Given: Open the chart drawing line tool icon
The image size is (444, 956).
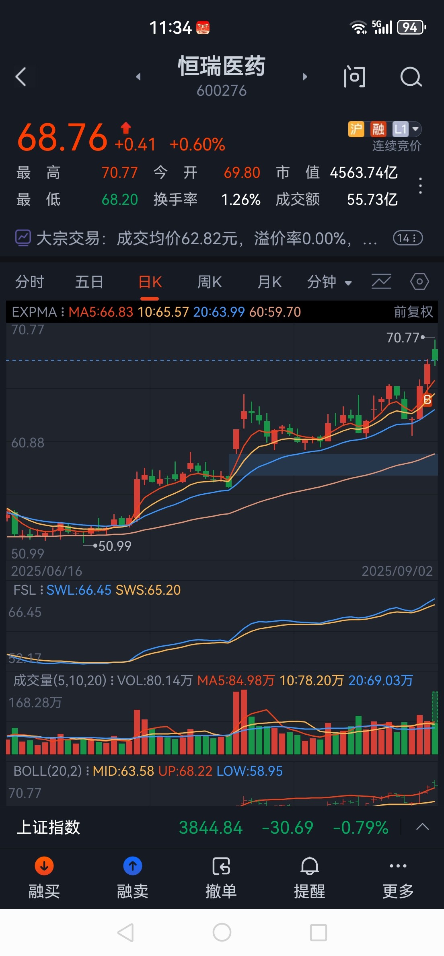Looking at the screenshot, I should click(381, 282).
